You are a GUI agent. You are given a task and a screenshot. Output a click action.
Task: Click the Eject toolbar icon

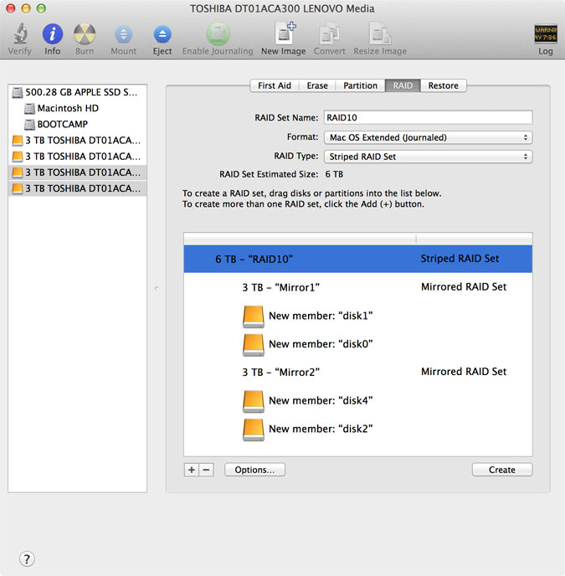coord(162,35)
